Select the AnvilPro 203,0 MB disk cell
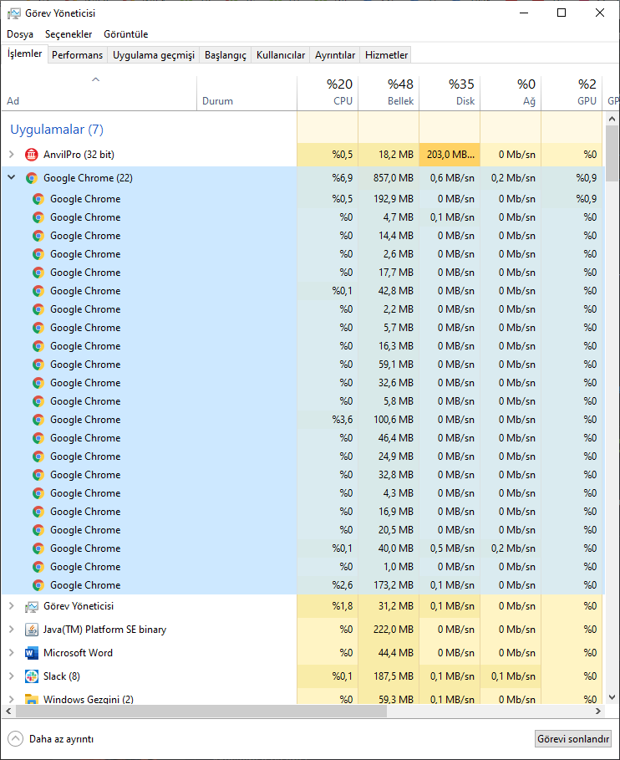620x760 pixels. pos(450,155)
